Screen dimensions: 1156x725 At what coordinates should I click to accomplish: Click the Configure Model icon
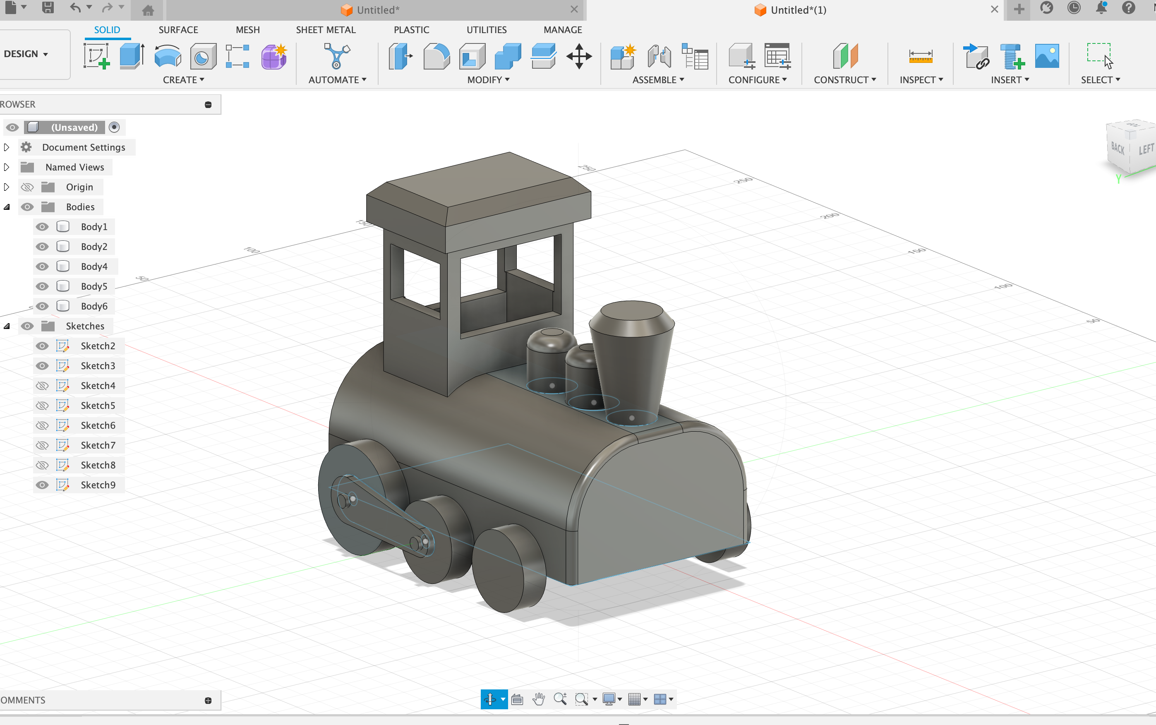742,56
